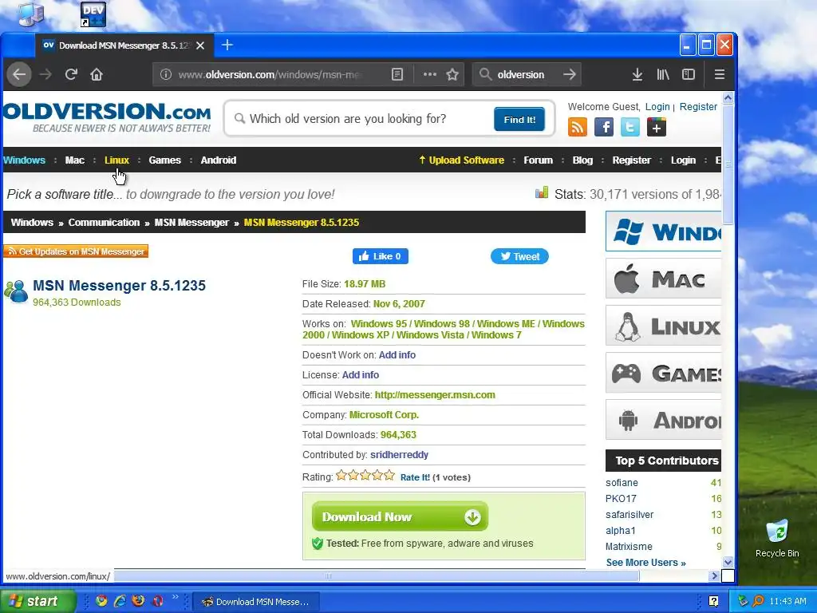The width and height of the screenshot is (817, 613).
Task: Open the Windows nav menu item
Action: click(24, 160)
